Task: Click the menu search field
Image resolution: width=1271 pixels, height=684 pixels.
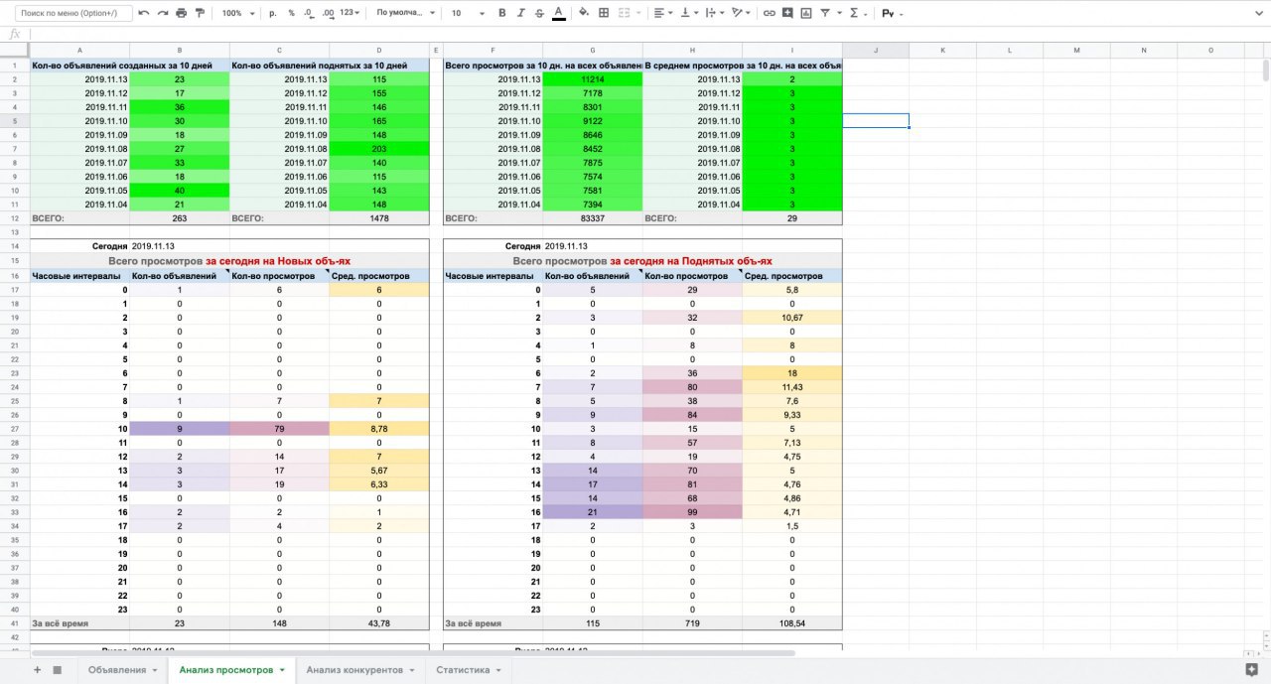Action: tap(71, 13)
